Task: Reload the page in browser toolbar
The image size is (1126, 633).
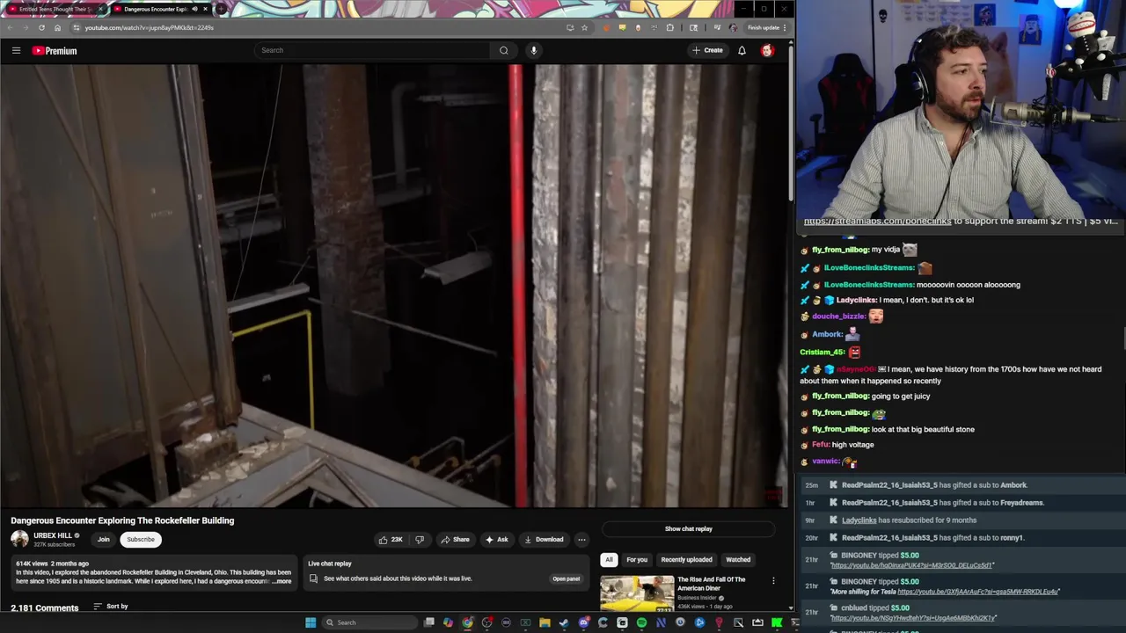Action: 41,27
